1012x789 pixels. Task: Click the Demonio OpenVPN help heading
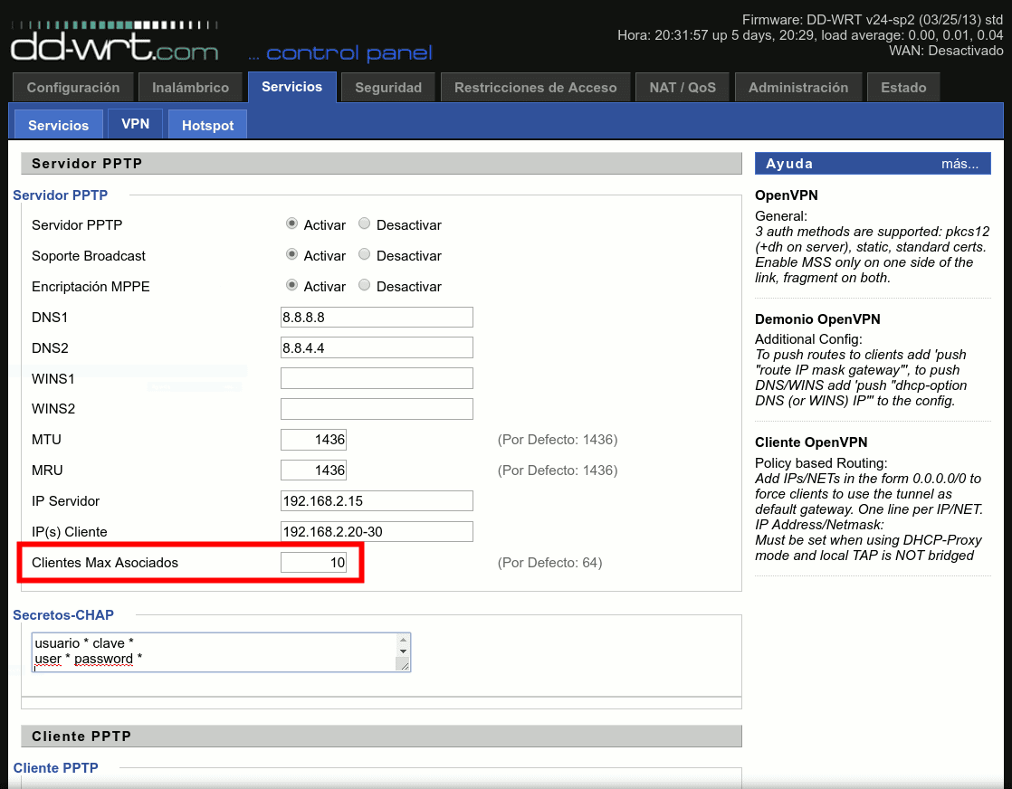click(x=817, y=319)
